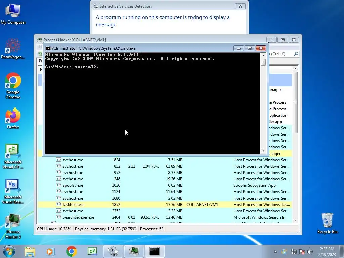Select svchost.exe with PID 824
The height and width of the screenshot is (258, 344).
(x=165, y=160)
